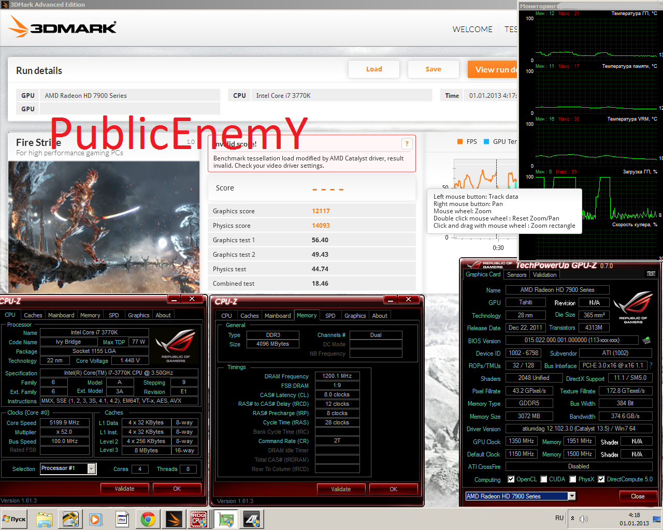Click the RU language indicator
663x530 pixels.
coord(559,518)
